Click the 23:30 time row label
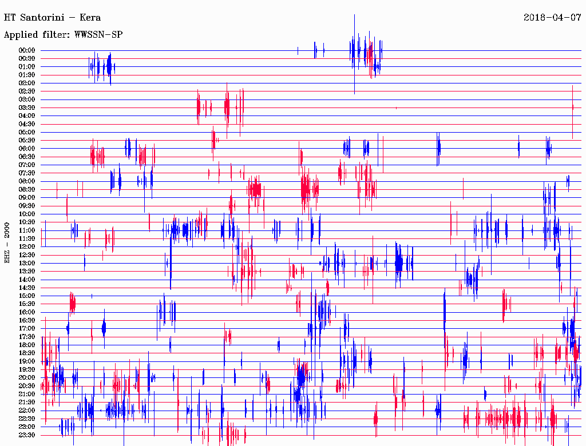Screen dimensions: 586x446 point(27,435)
